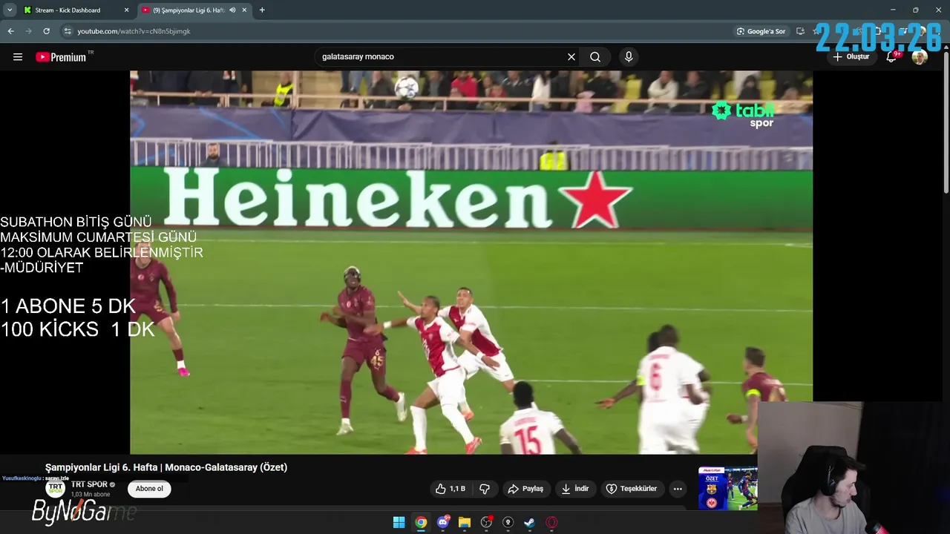Open the Barcelona ÖZET recommended thumbnail

[x=728, y=488]
